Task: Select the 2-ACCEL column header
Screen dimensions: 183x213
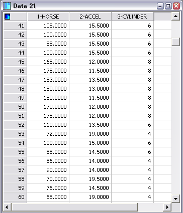Action: [x=90, y=17]
